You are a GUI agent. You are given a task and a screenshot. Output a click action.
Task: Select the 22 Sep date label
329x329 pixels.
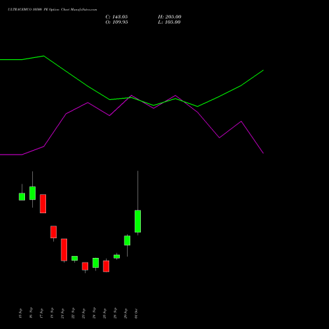(73, 313)
